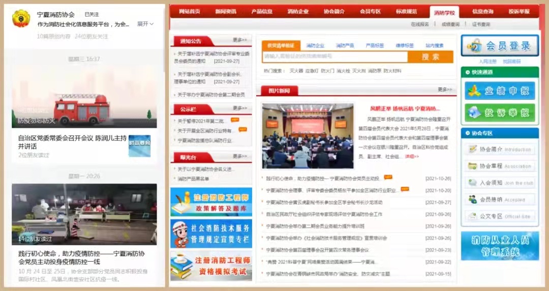This screenshot has width=549, height=291.
Task: Click the blue 业绩申报 icon button
Action: pyautogui.click(x=500, y=91)
